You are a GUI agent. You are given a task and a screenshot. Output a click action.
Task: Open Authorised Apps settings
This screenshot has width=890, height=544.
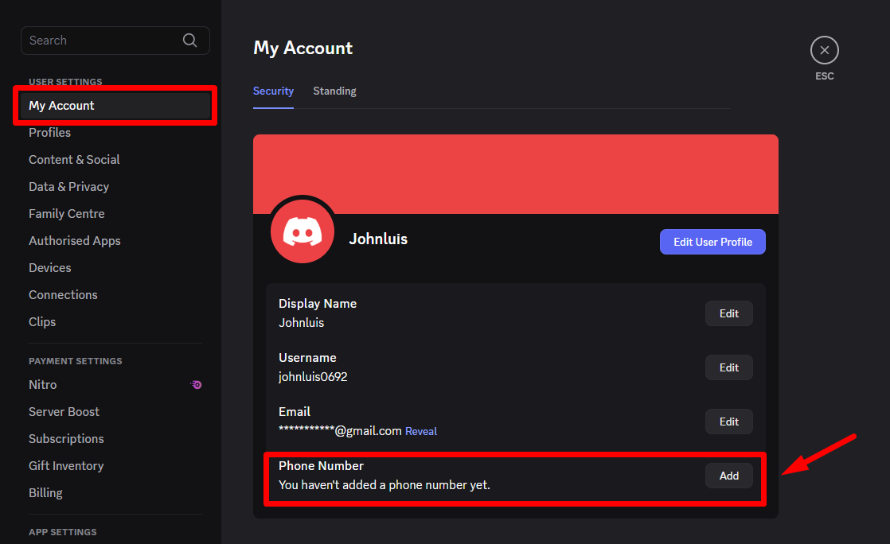[x=74, y=241]
